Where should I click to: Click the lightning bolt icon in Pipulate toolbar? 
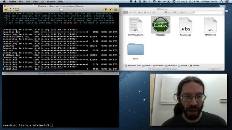105,10
